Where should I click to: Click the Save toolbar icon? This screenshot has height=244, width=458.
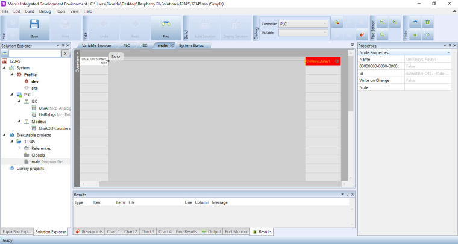click(x=34, y=28)
